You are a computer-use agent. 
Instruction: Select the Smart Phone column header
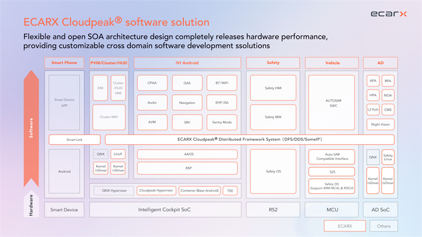64,63
